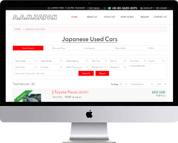
Task: Open the How to Buy tab
Action: click(x=120, y=48)
